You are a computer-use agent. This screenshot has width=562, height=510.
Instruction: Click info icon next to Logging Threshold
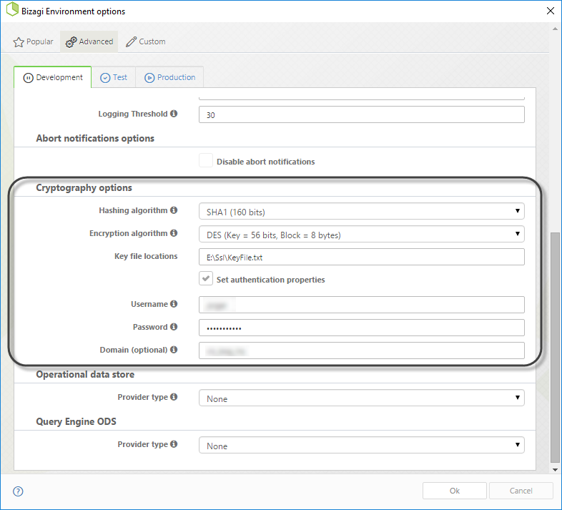click(174, 114)
